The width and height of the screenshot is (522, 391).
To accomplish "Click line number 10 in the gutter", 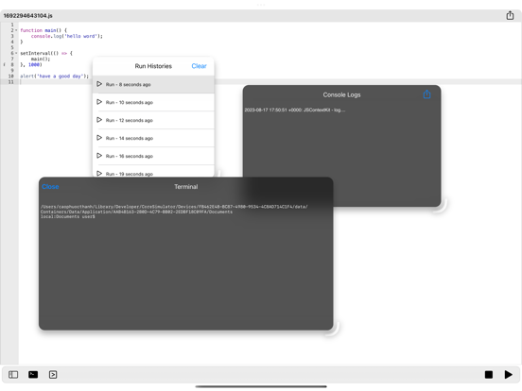I will click(x=11, y=76).
